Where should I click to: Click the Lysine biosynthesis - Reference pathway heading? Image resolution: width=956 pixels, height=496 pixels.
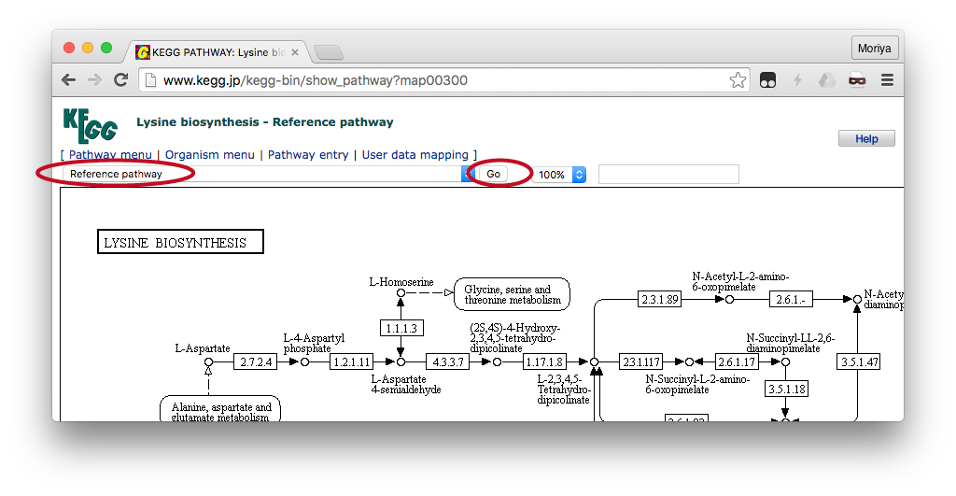264,122
